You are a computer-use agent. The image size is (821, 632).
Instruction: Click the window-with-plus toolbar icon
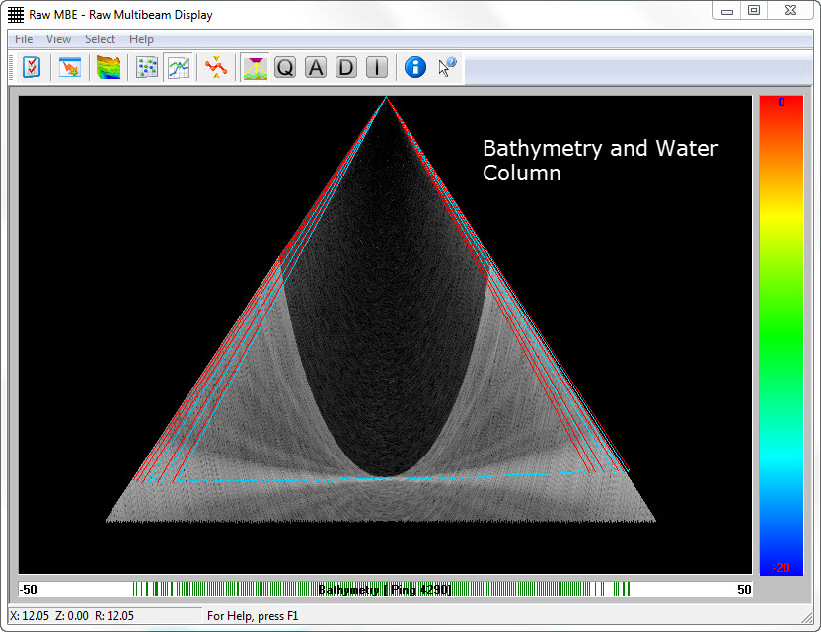69,67
